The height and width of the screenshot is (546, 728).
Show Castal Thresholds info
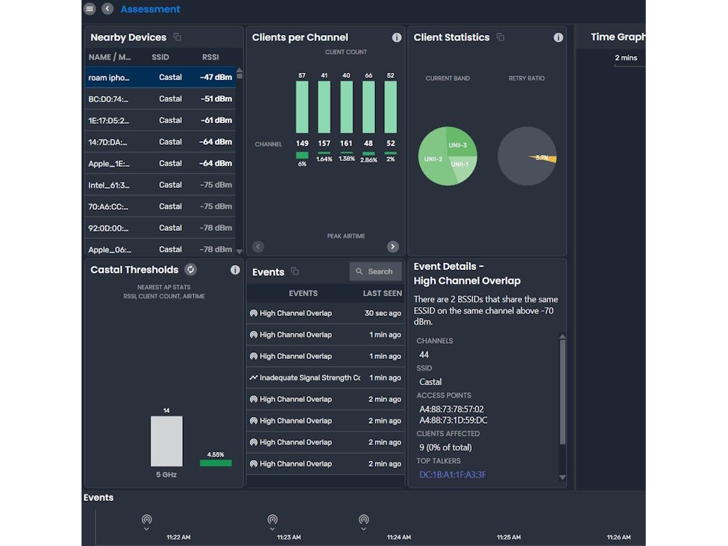point(235,270)
